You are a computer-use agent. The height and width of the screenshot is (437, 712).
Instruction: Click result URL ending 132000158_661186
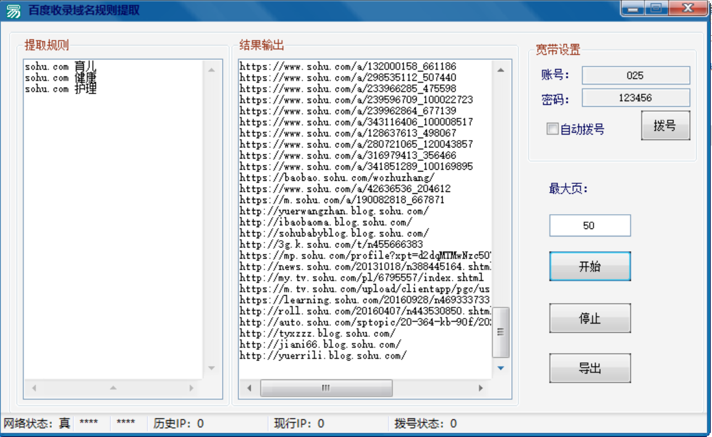point(348,67)
